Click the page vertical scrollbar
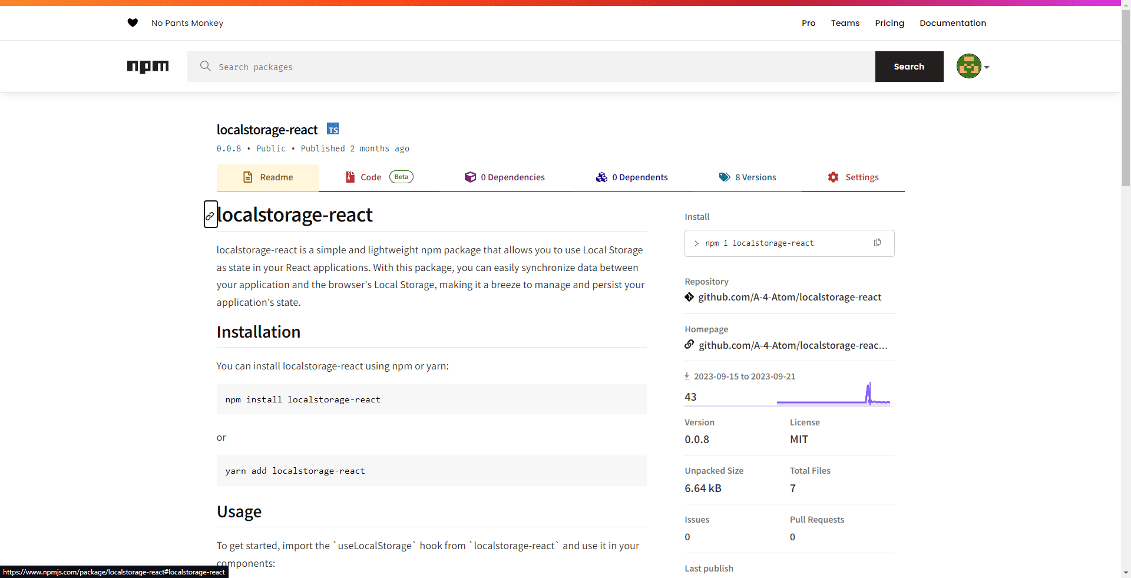1131x578 pixels. 1126,98
